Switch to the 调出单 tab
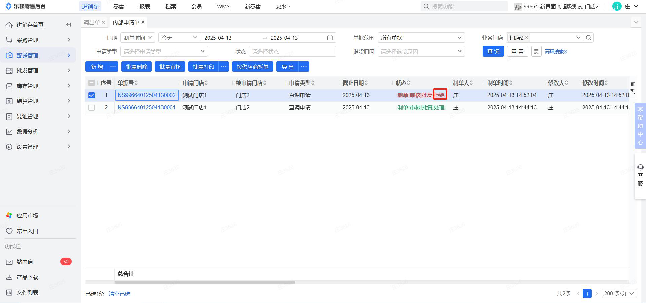This screenshot has height=303, width=646. pyautogui.click(x=92, y=22)
